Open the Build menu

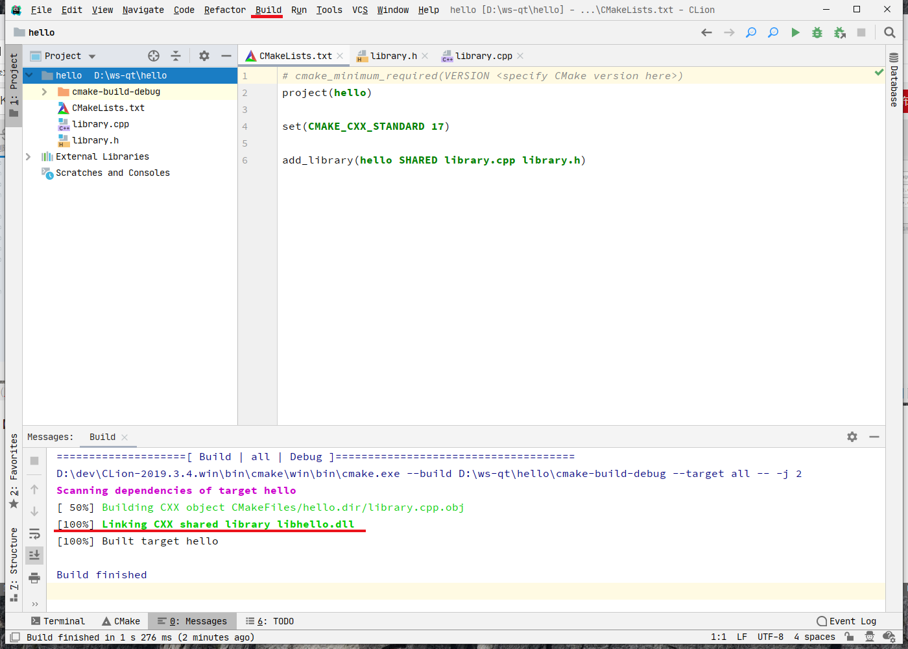[269, 10]
